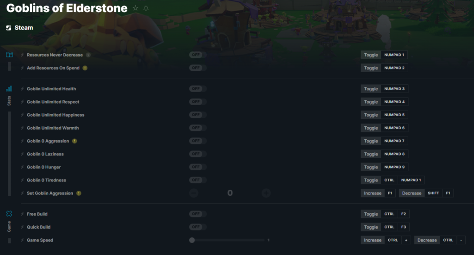Screen dimensions: 474x255
Task: Click the favorite star icon beside the game title
Action: click(136, 8)
